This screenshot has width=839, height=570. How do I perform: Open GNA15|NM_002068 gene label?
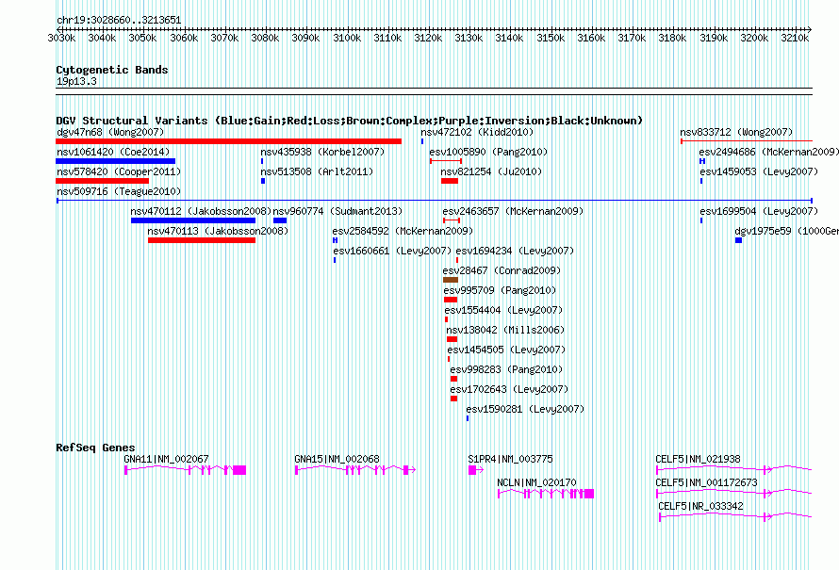coord(337,459)
